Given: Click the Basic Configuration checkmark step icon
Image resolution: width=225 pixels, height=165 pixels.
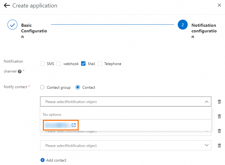Looking at the screenshot, I should [12, 25].
